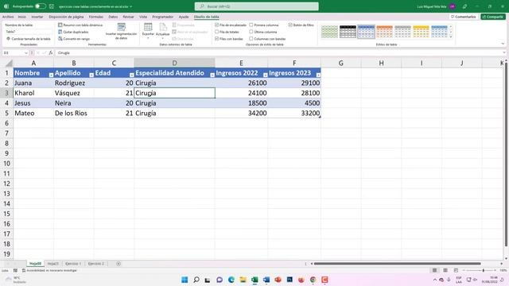Click the Nombre de la tabla field
This screenshot has width=509, height=286.
coord(29,32)
